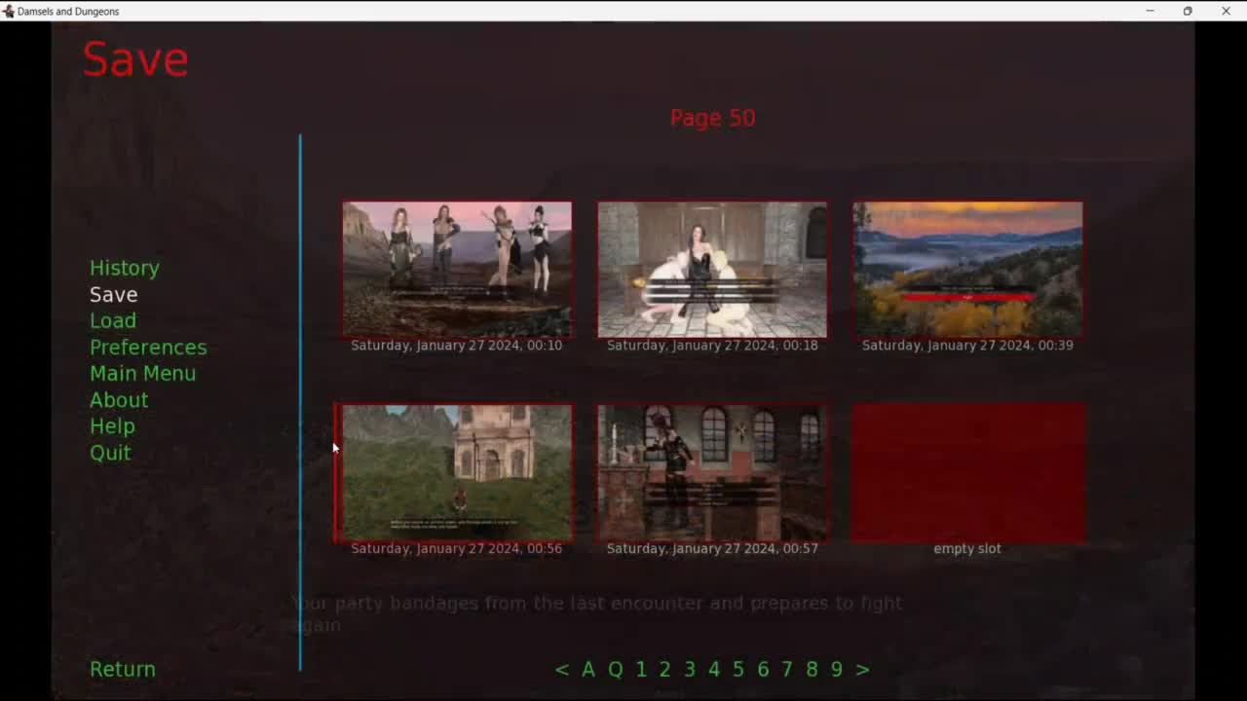Image resolution: width=1247 pixels, height=701 pixels.
Task: Select the landscape save from 00:39
Action: click(967, 270)
